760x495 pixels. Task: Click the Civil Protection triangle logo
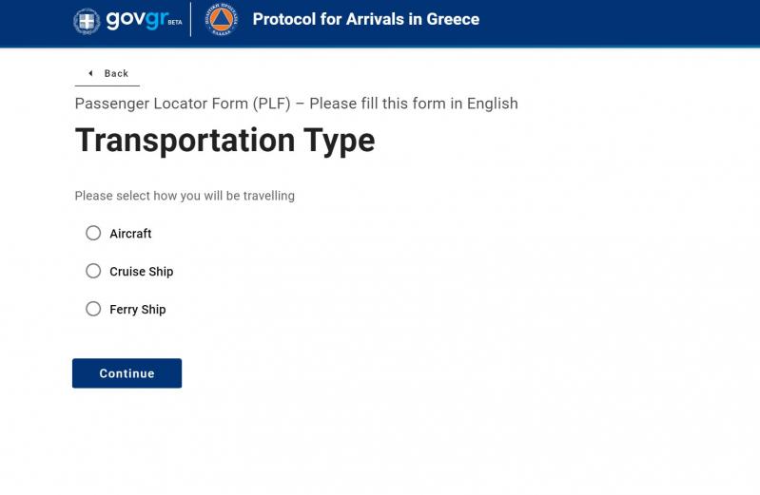(222, 20)
